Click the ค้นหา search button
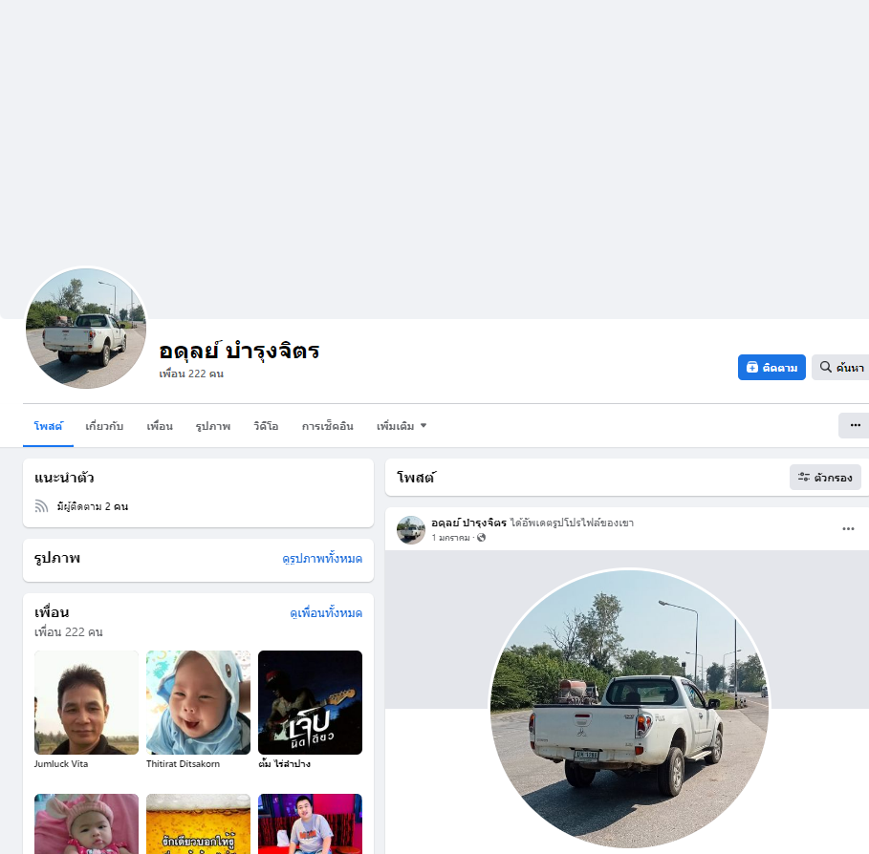Viewport: 869px width, 854px height. (x=840, y=367)
